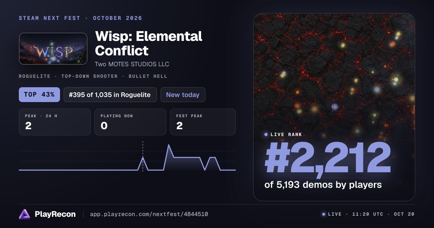Click the TOP-DOWN SHOOTER genre tag
This screenshot has height=228, width=434.
pyautogui.click(x=89, y=76)
